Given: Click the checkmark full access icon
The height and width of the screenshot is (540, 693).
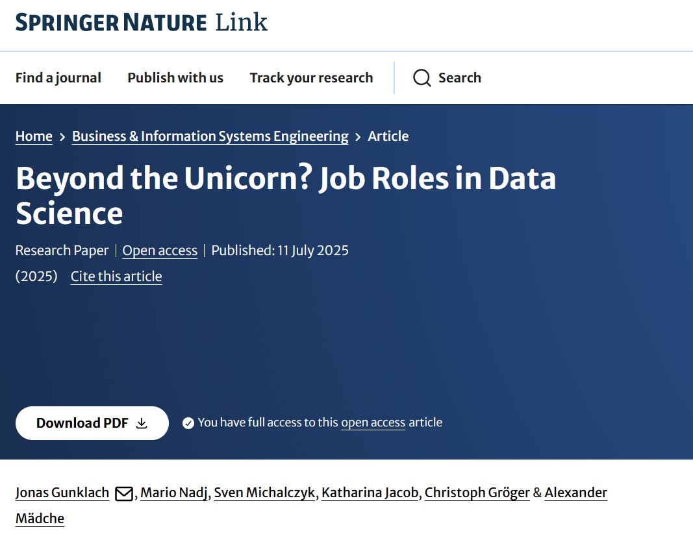Looking at the screenshot, I should click(x=188, y=423).
